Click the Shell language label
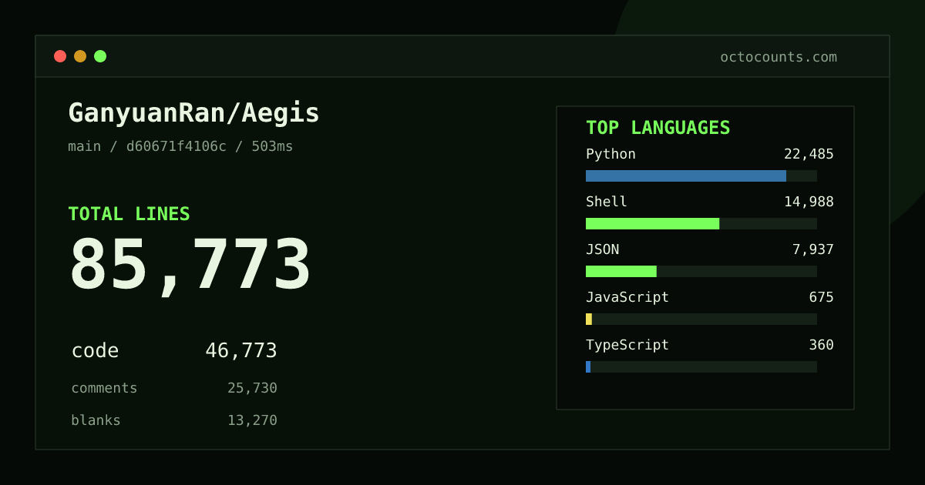925x485 pixels. [x=607, y=202]
